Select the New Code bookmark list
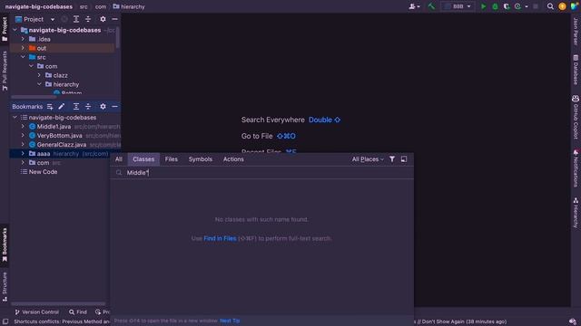 point(43,172)
